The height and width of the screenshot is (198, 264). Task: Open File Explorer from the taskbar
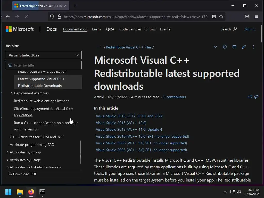pyautogui.click(x=20, y=192)
